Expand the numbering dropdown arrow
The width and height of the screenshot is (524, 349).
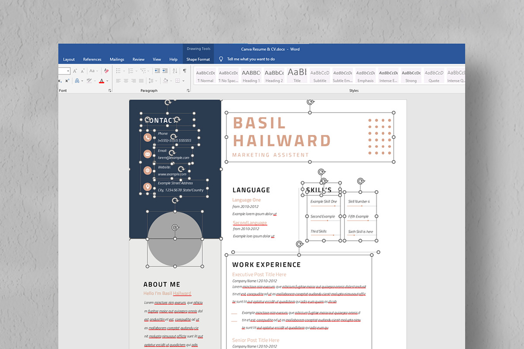pos(136,71)
